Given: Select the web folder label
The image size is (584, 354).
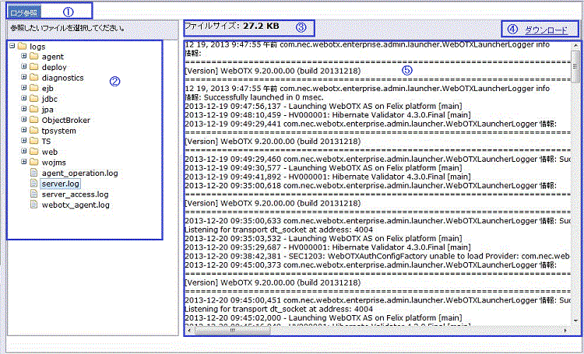Looking at the screenshot, I should pos(50,152).
